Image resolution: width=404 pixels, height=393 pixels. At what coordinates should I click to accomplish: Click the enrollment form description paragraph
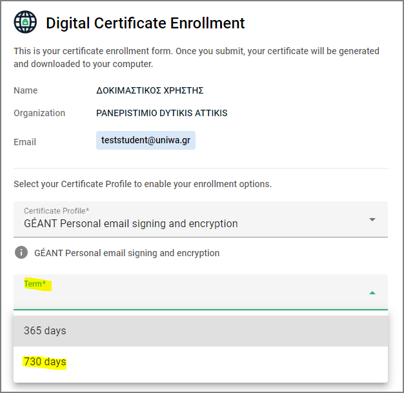196,57
